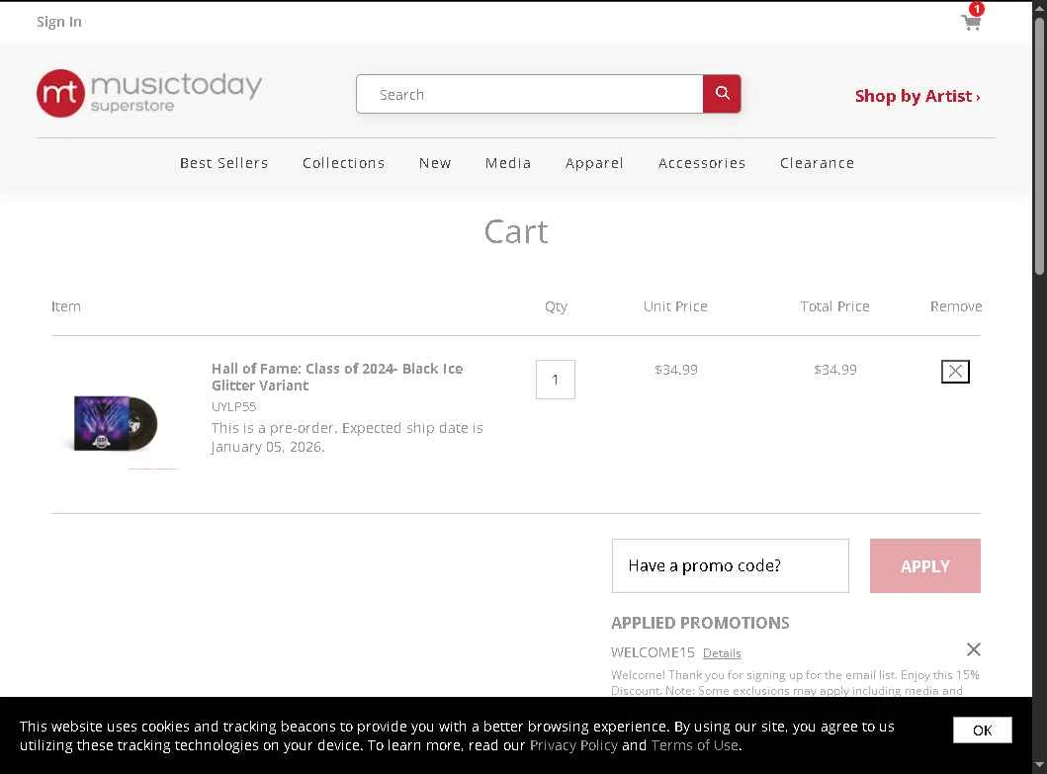Open Hall of Fame: Class of 2024 product link
The image size is (1047, 774).
[336, 377]
